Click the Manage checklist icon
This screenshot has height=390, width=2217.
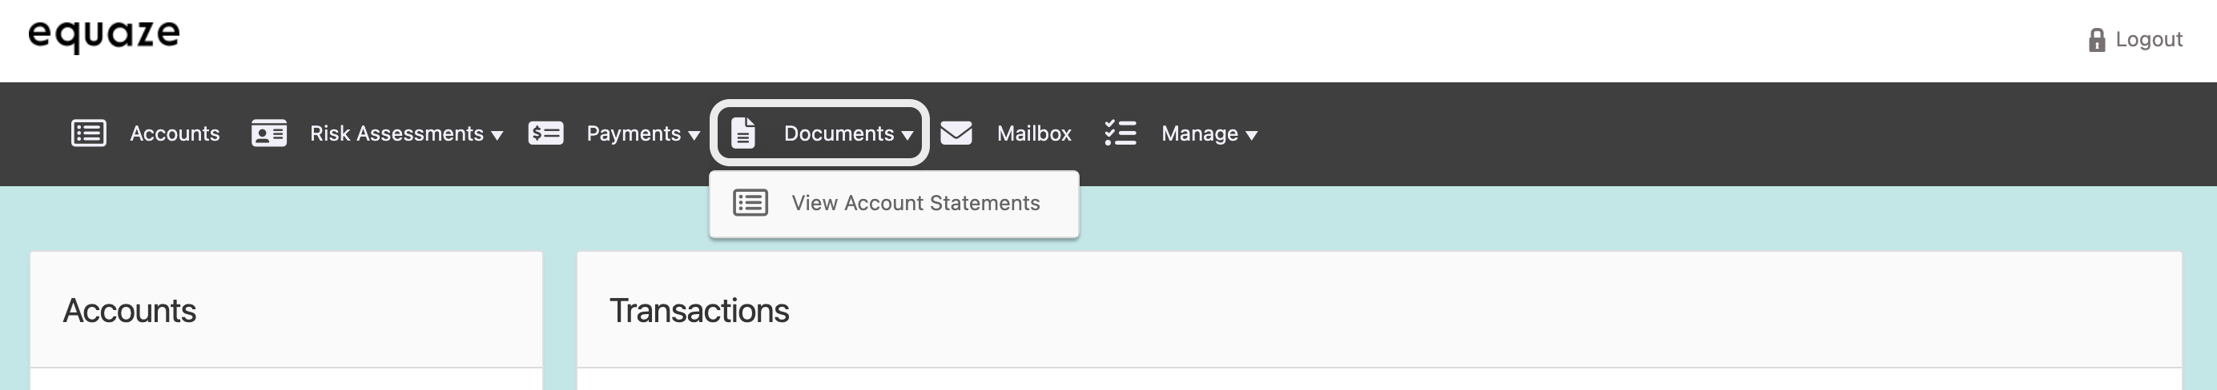pos(1120,134)
